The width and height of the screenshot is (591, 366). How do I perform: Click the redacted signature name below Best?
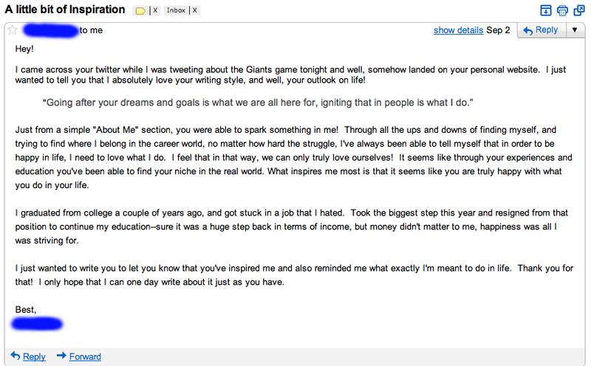pos(38,323)
